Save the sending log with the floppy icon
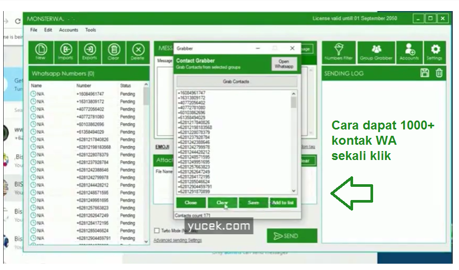Image resolution: width=459 pixels, height=270 pixels. coord(425,73)
